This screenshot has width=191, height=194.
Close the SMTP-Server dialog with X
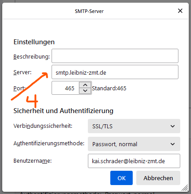tap(180, 11)
